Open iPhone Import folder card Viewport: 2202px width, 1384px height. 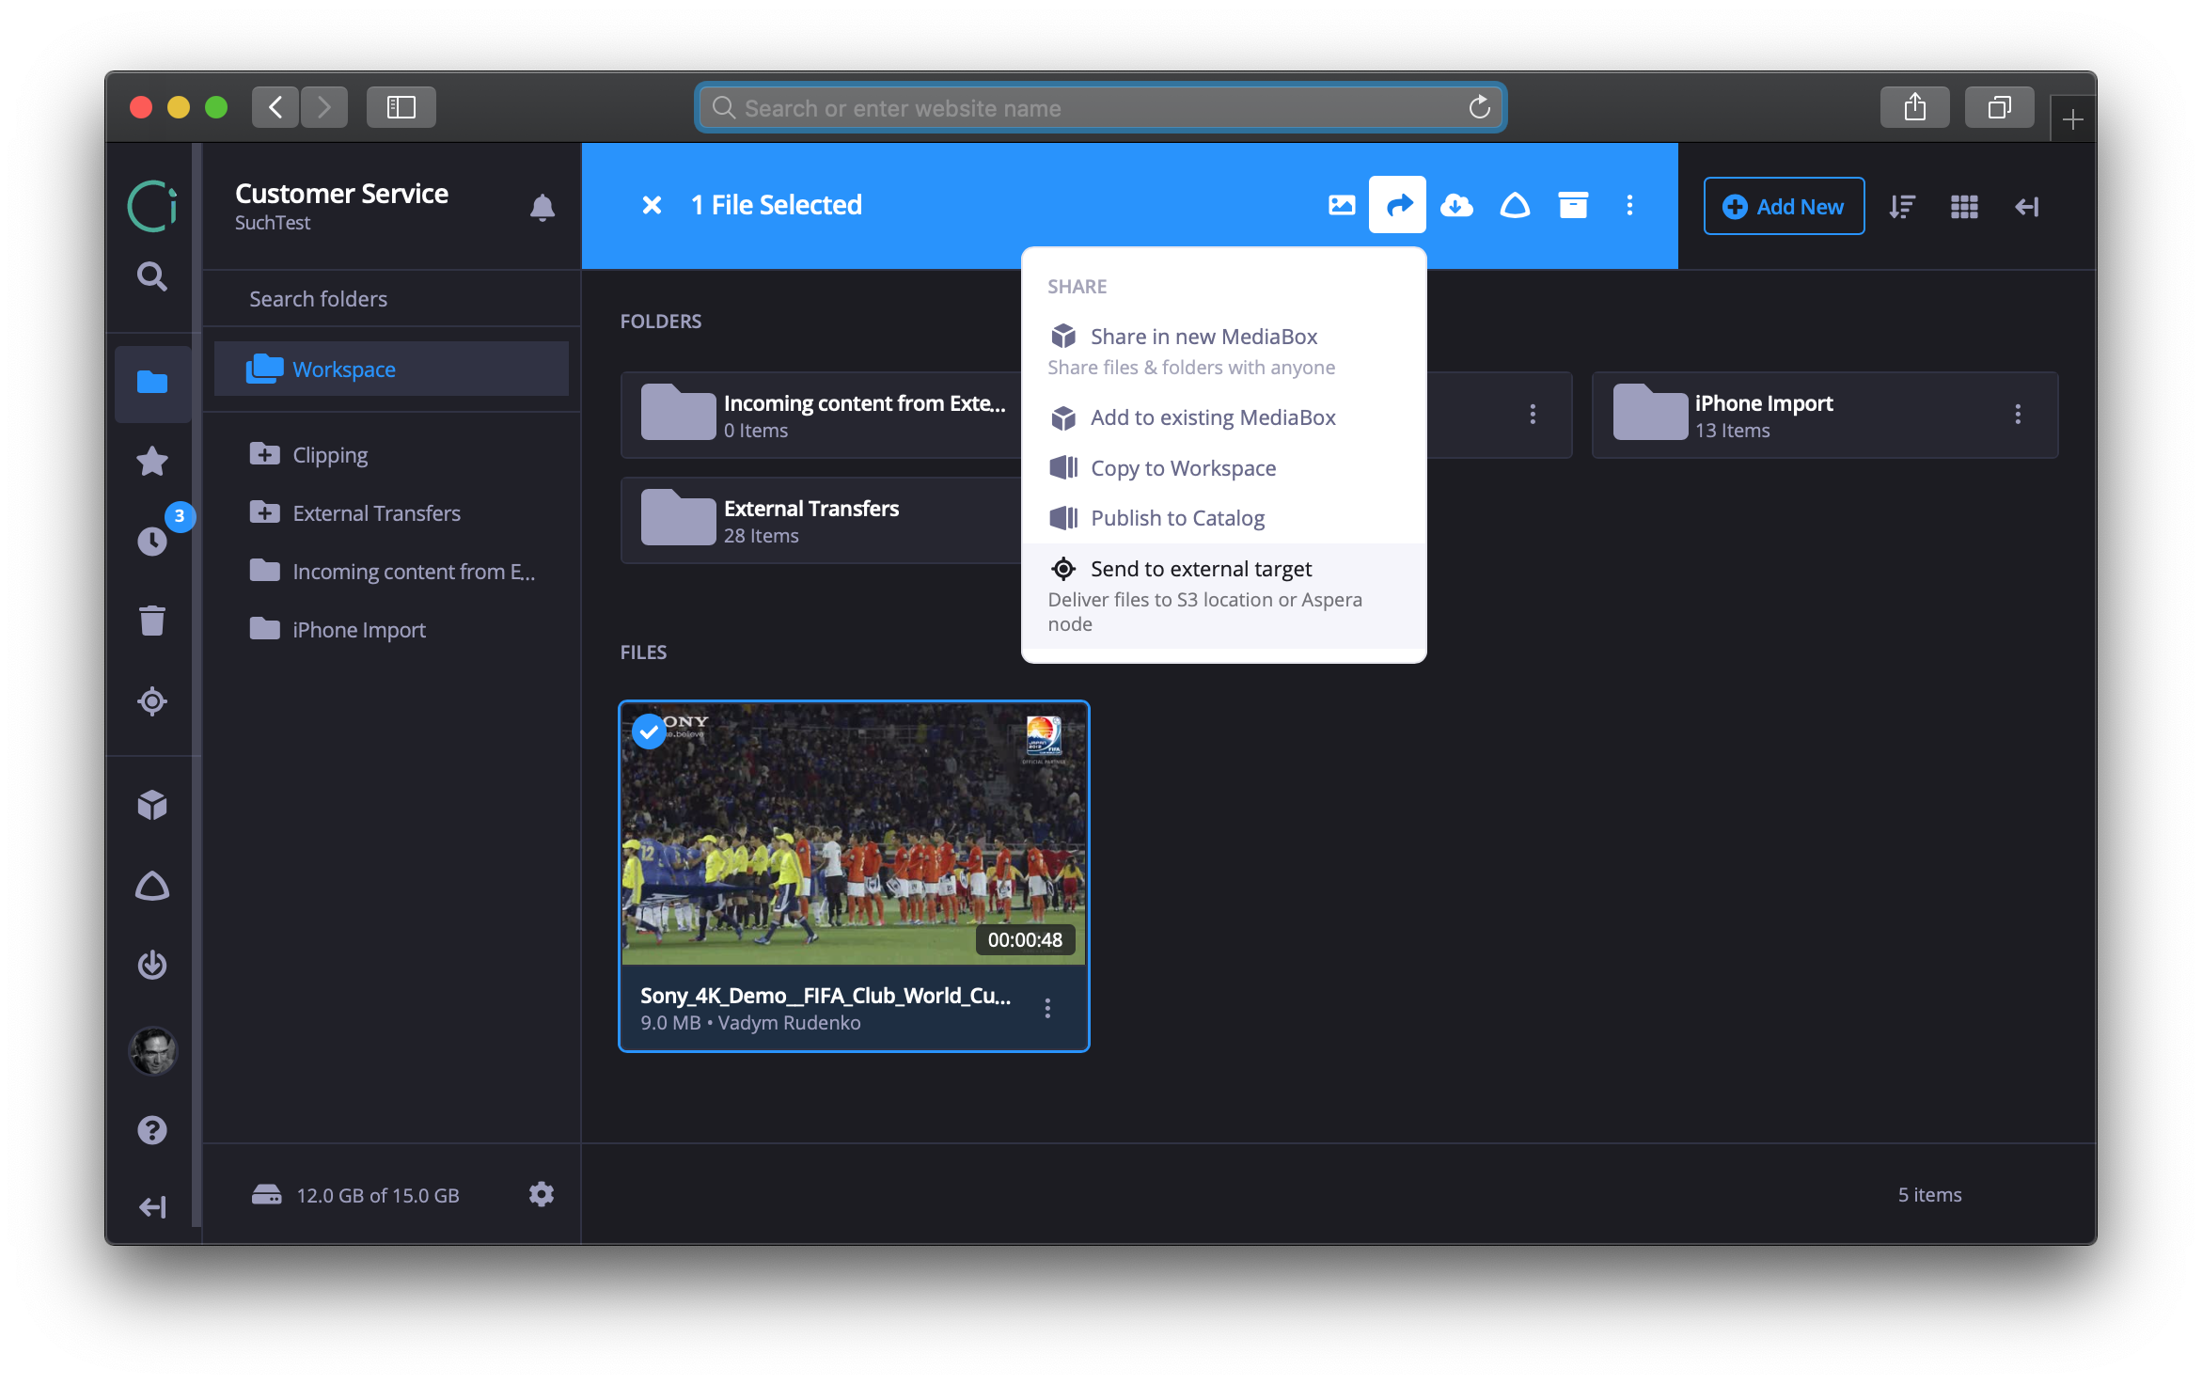click(x=1825, y=416)
